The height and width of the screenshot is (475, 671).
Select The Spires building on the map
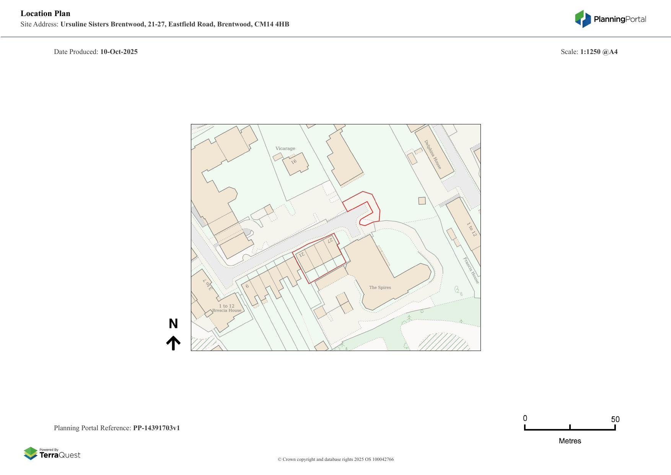[x=381, y=287]
